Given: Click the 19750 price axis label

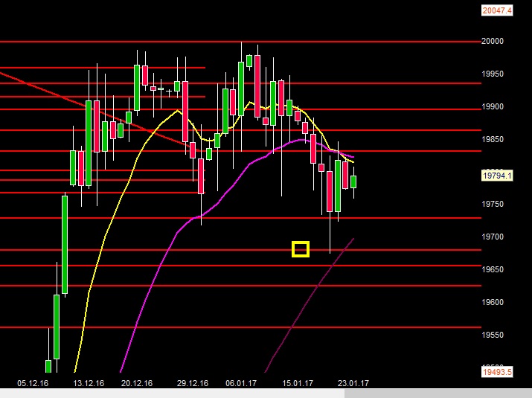Looking at the screenshot, I should [493, 204].
